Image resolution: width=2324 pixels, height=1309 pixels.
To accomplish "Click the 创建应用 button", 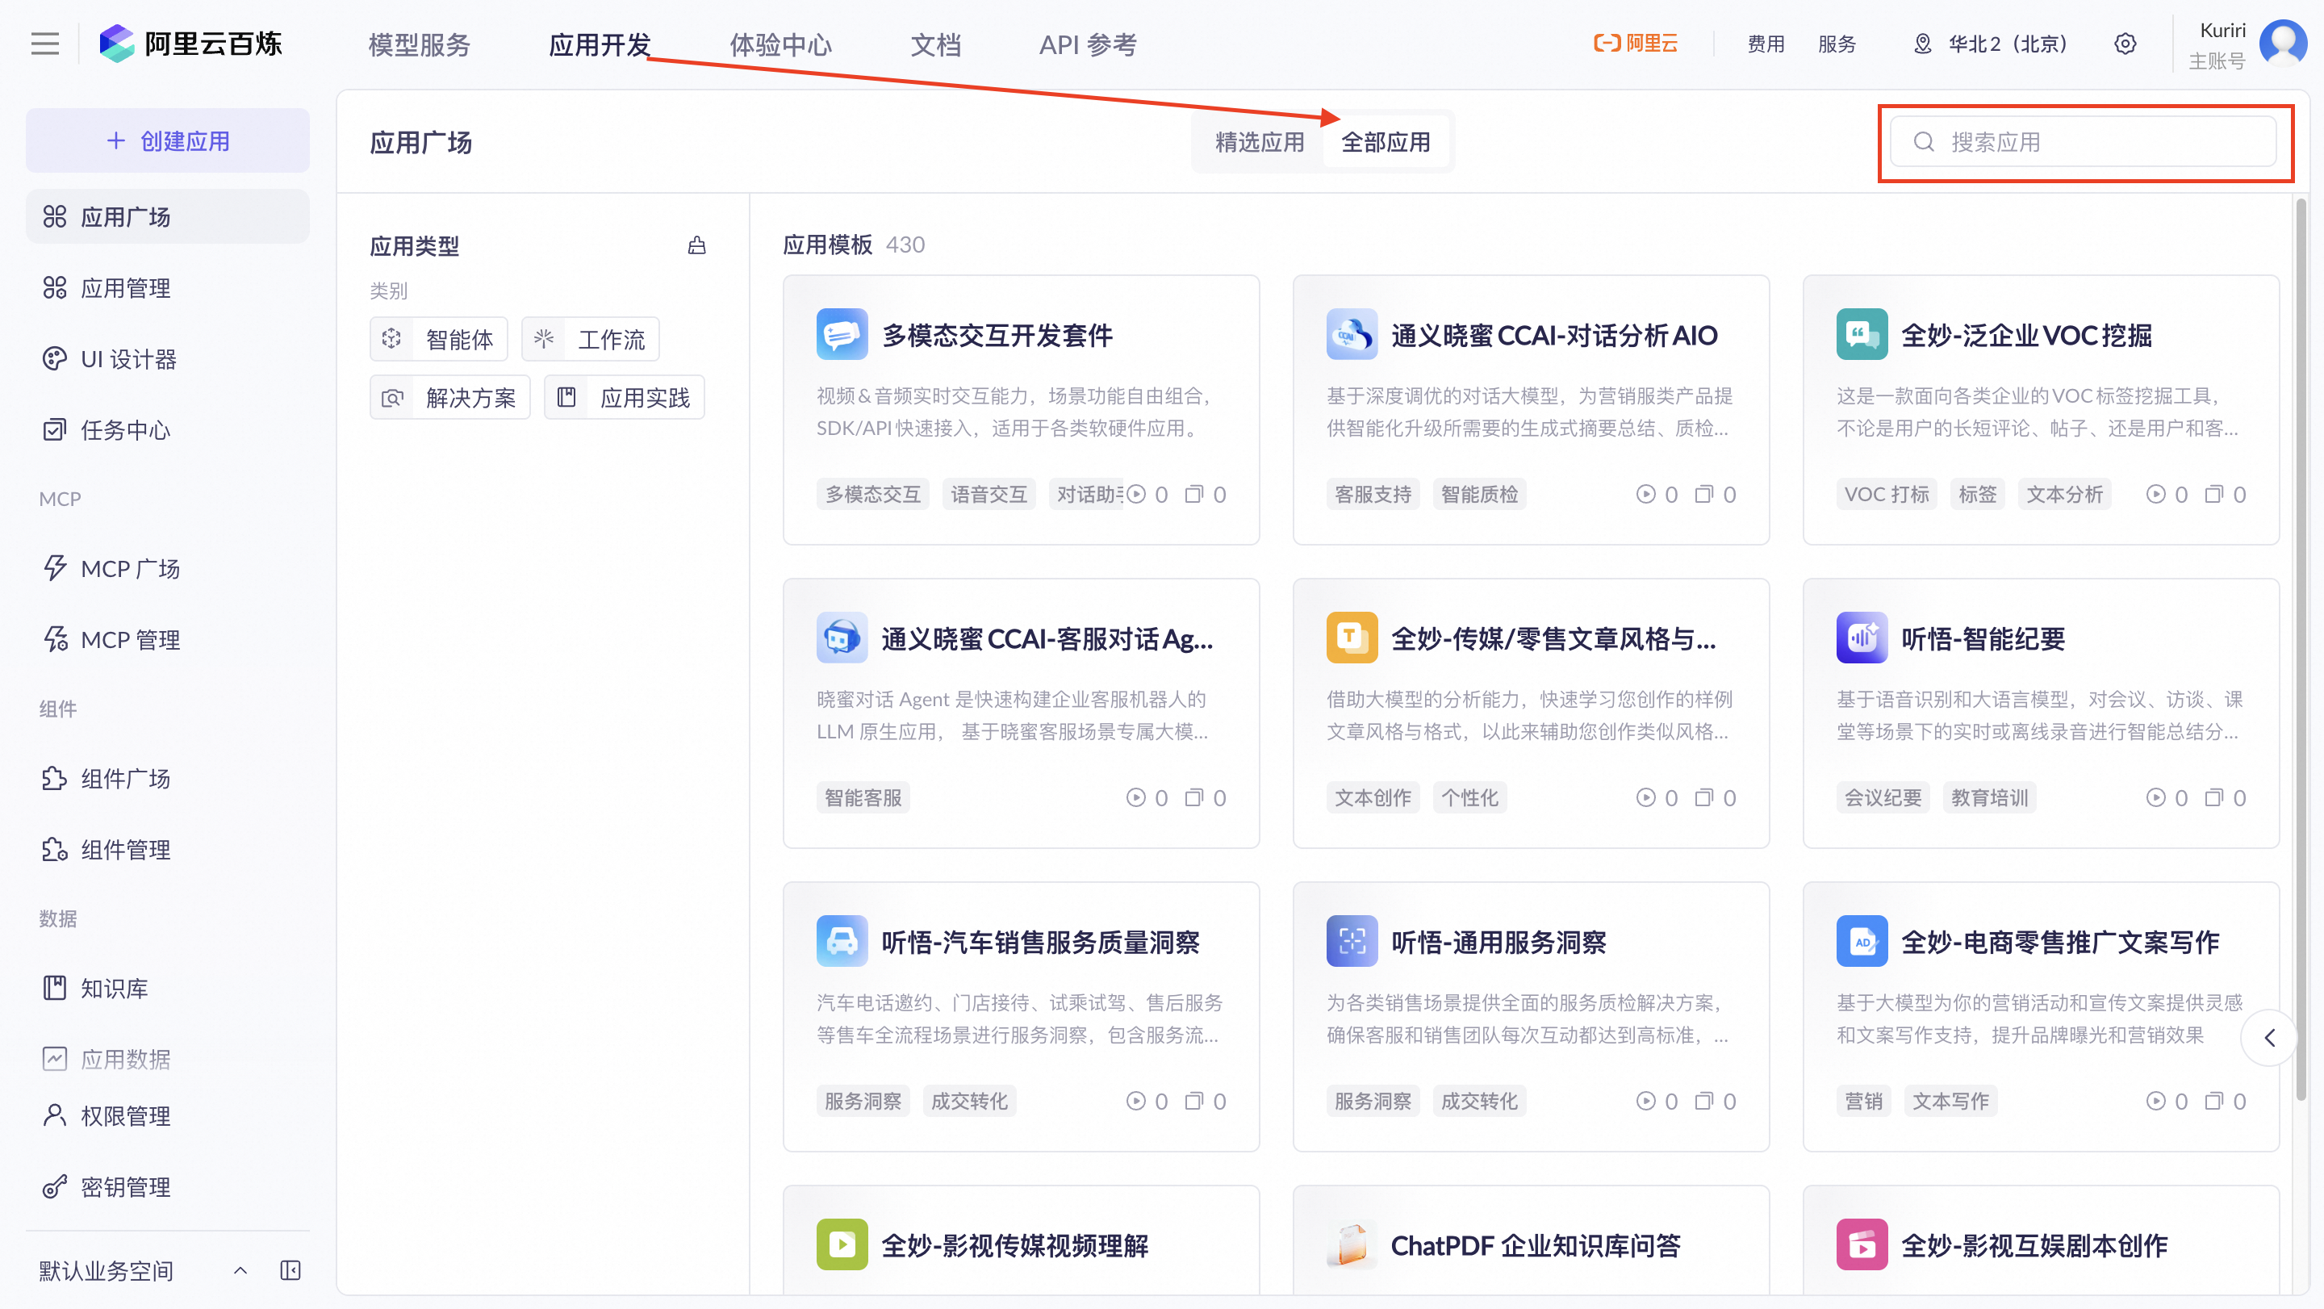I will click(x=168, y=140).
